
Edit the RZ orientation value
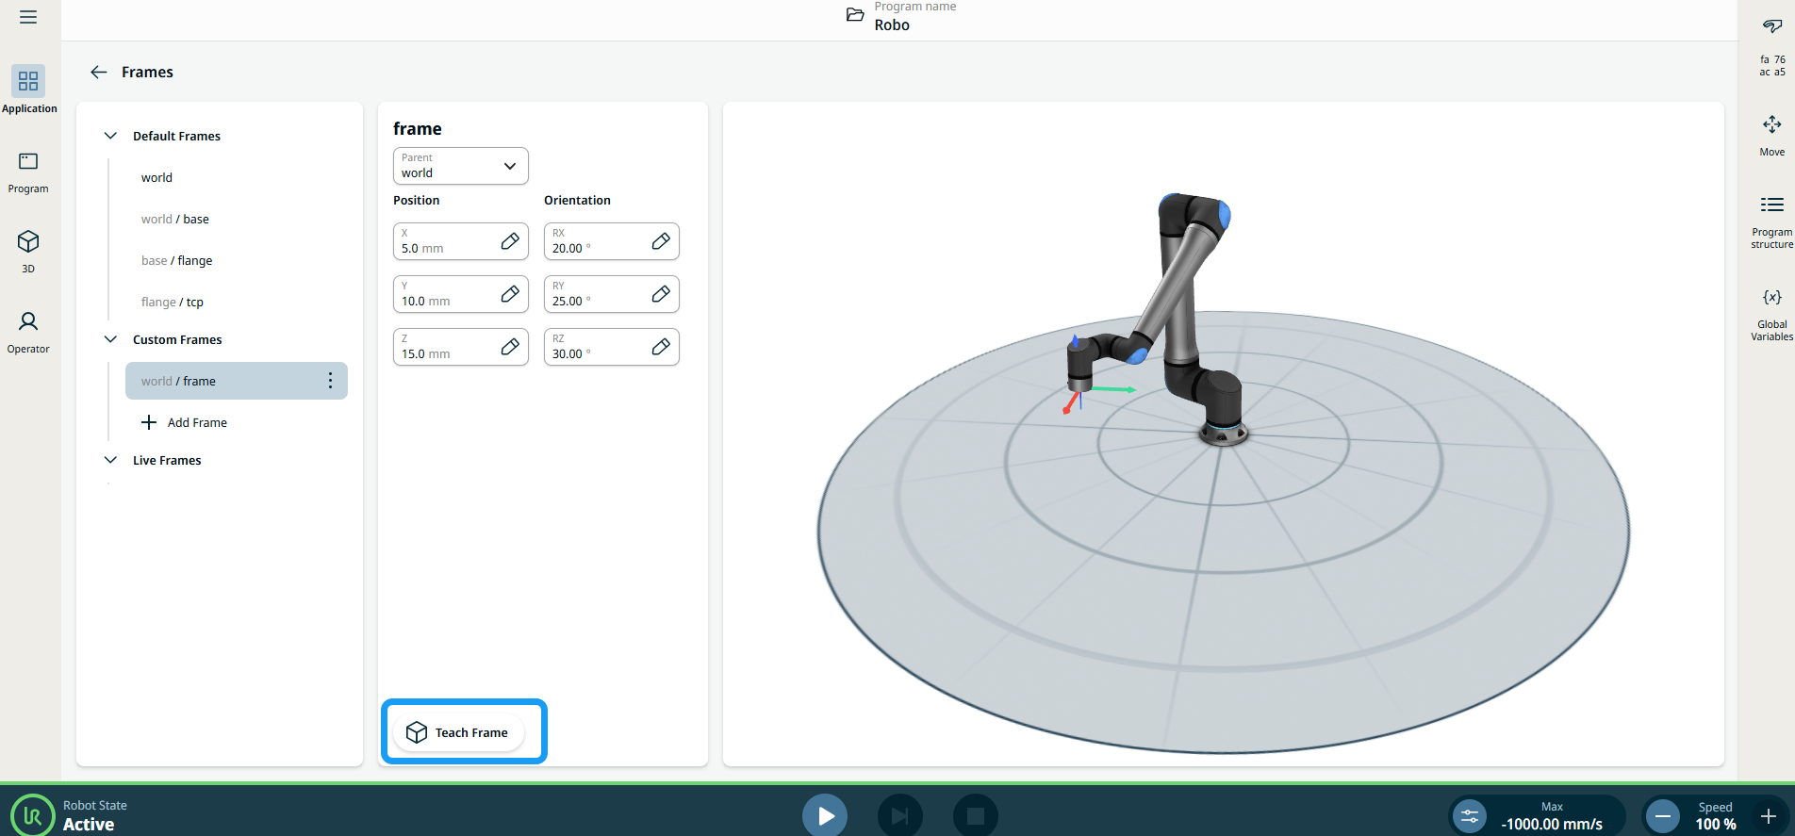[660, 347]
